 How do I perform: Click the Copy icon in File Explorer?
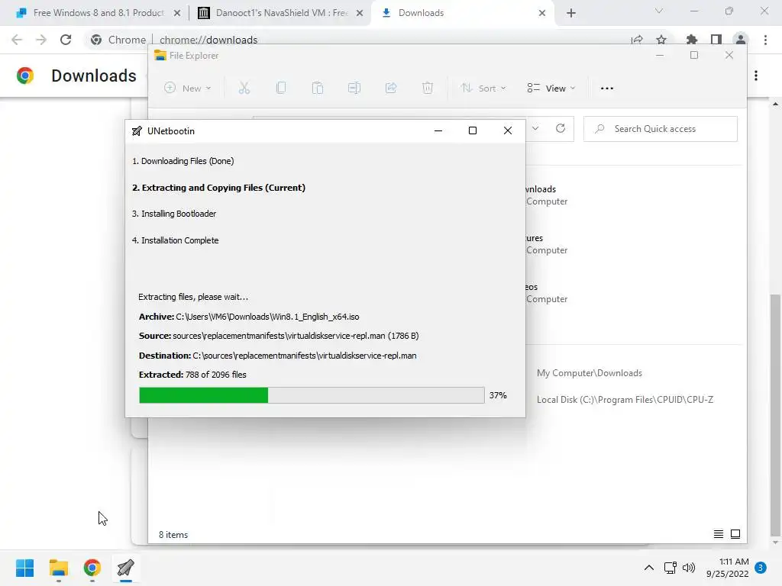point(281,89)
